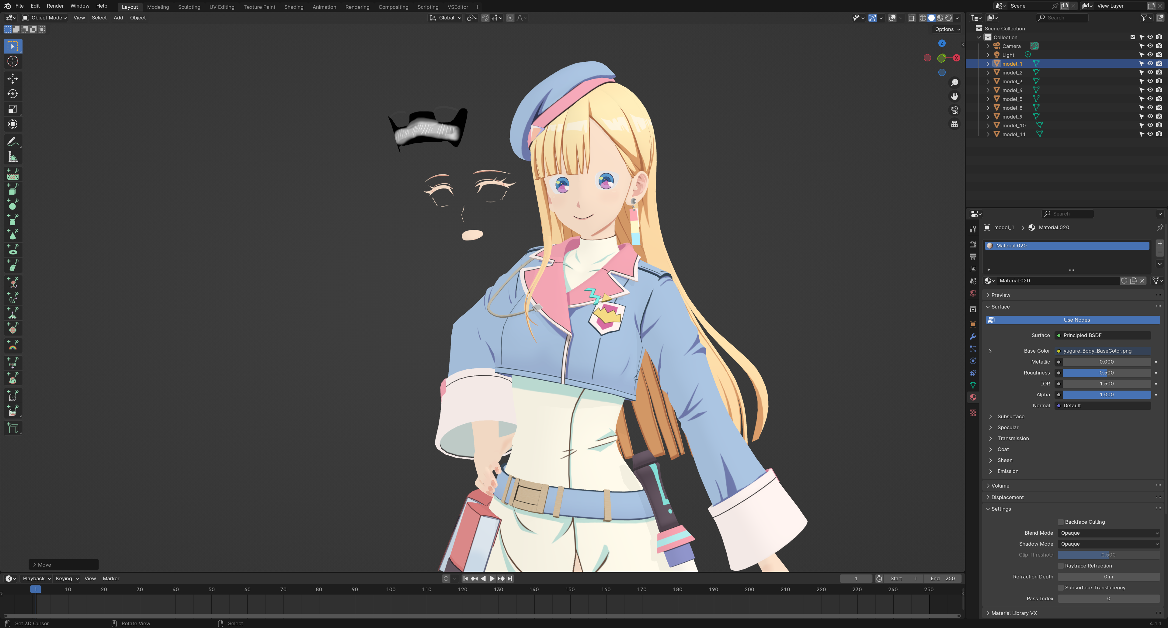Uncheck the Collection exclude checkbox
Image resolution: width=1168 pixels, height=628 pixels.
1133,37
